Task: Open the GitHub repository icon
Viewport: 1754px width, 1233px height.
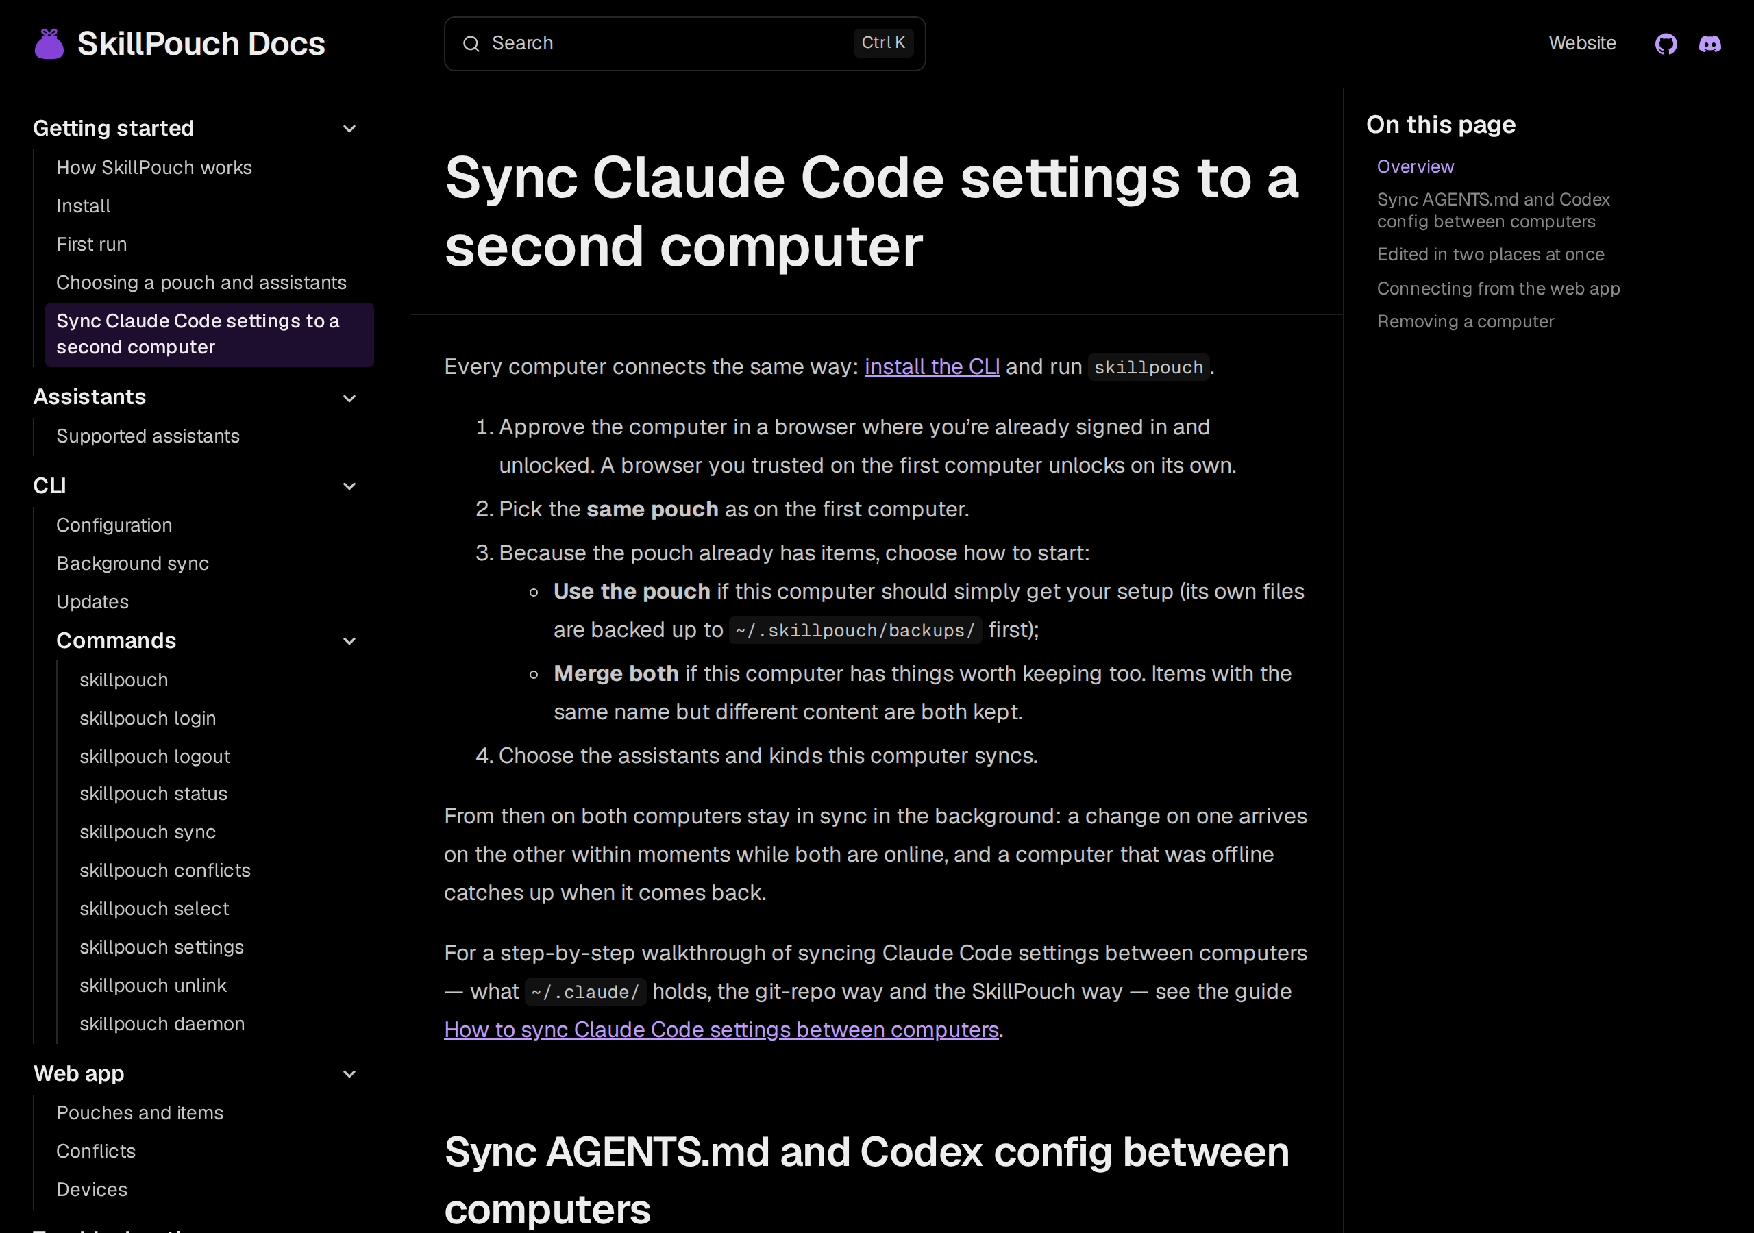Action: point(1666,44)
